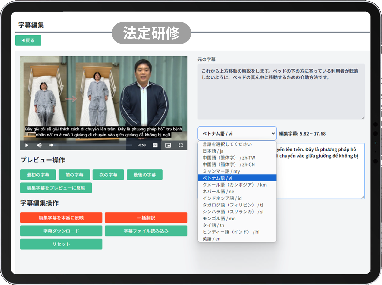The height and width of the screenshot is (285, 382).
Task: Click the リセット button
Action: click(x=61, y=244)
